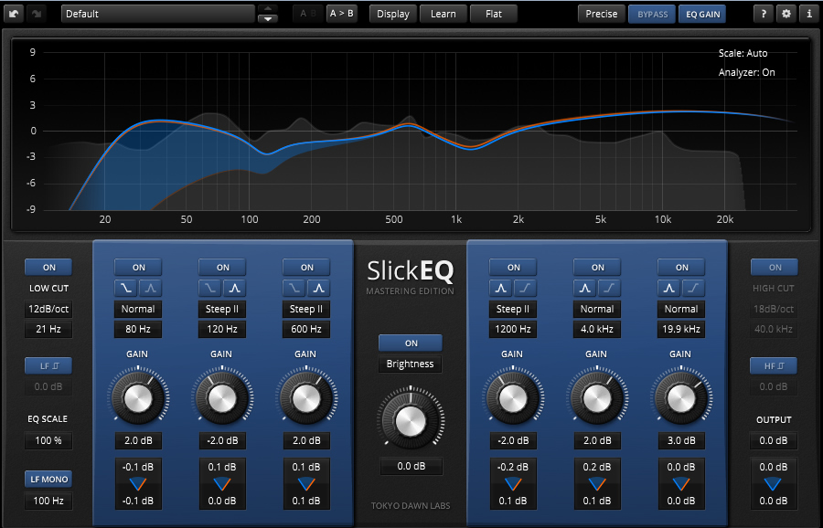Open Normal dropdown for 19.9 kHz band
823x528 pixels.
(680, 309)
